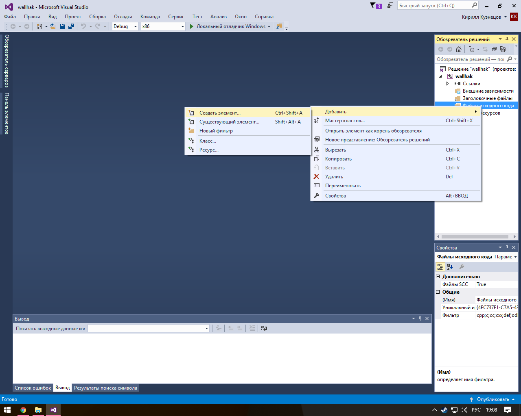Click the Navigate Backward toolbar icon
Image resolution: width=521 pixels, height=416 pixels.
[13, 26]
